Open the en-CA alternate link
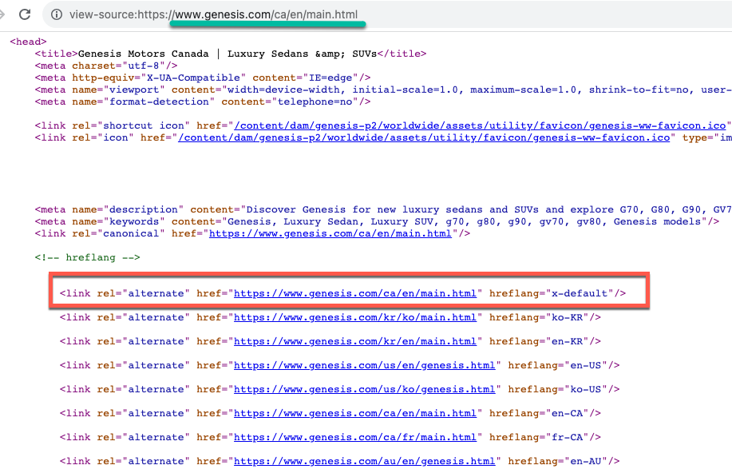 354,414
